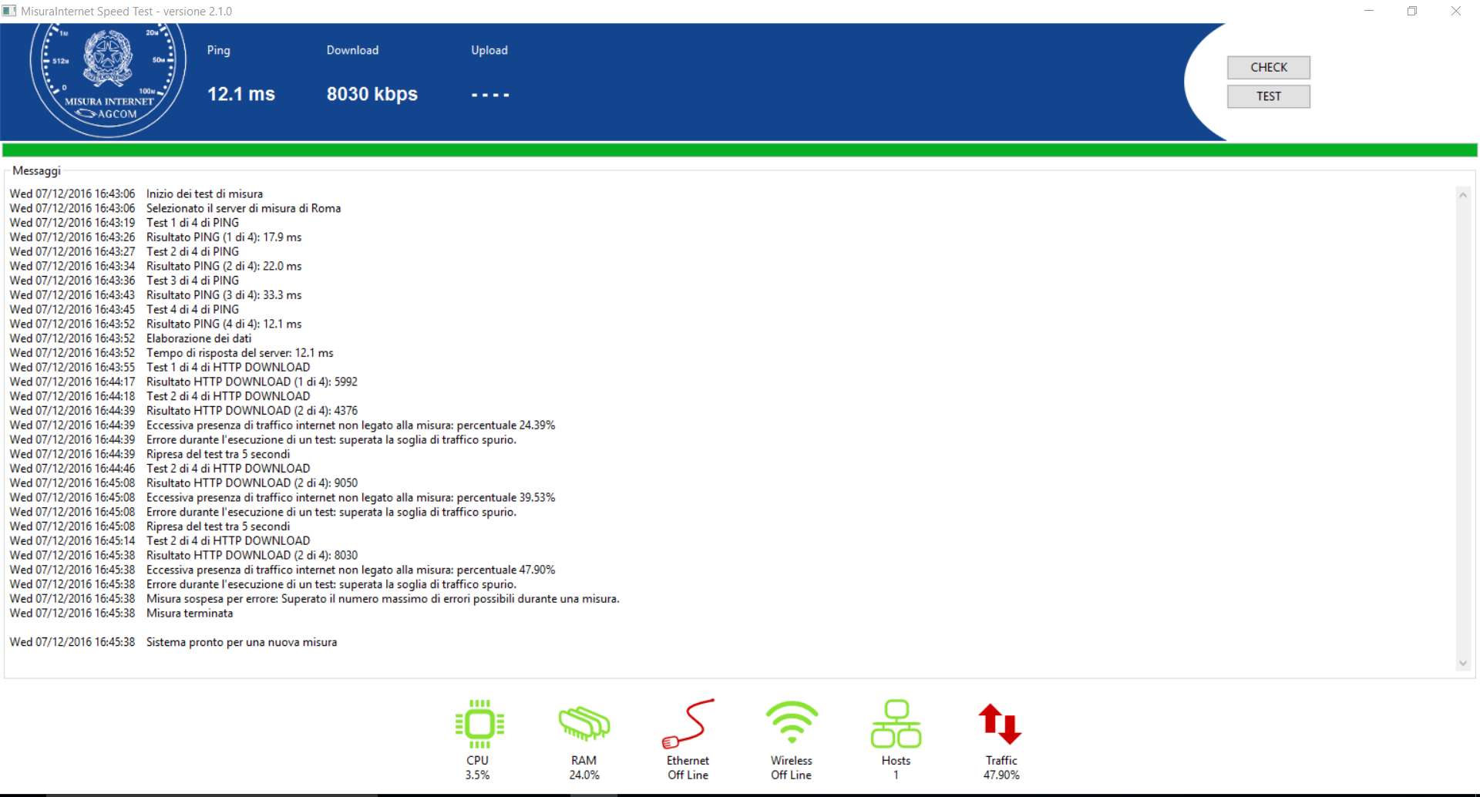
Task: Click the CHECK button
Action: (1268, 67)
